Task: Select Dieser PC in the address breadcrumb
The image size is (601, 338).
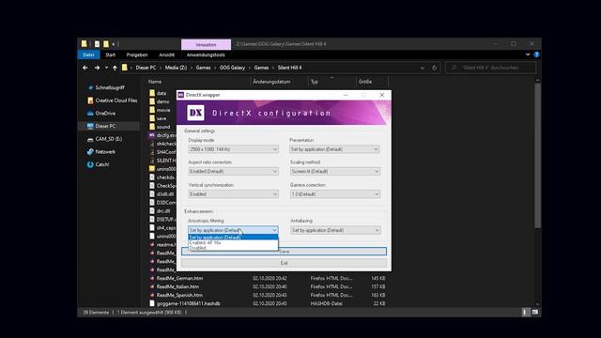Action: 146,68
